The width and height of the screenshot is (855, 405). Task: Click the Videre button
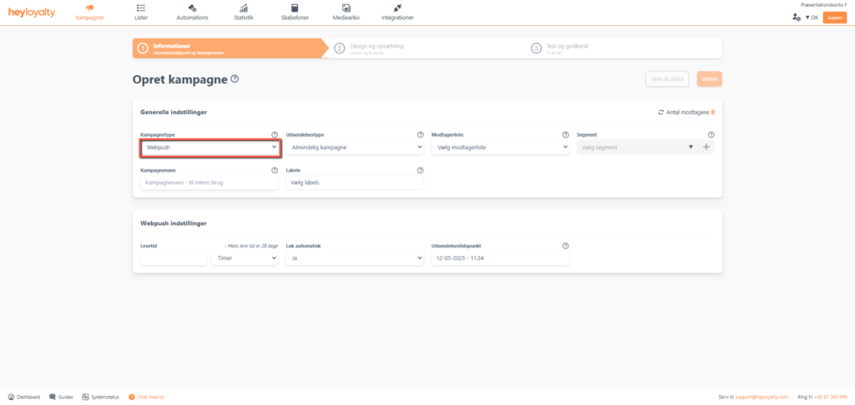click(x=709, y=79)
